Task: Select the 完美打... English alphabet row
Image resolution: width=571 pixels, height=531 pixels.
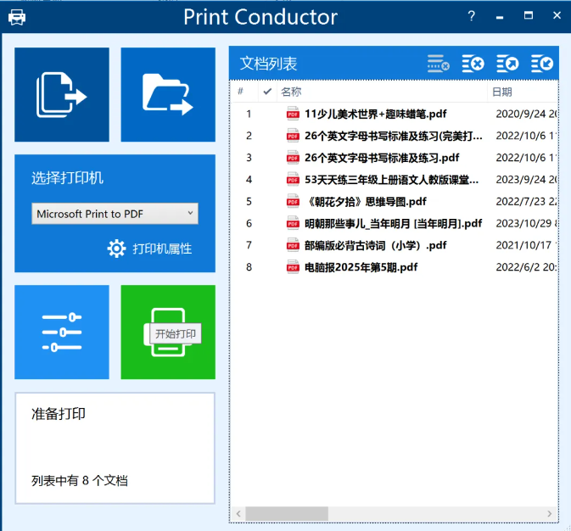Action: [394, 136]
